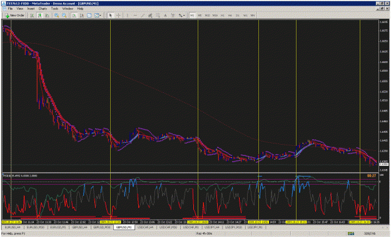
Task: Select the text (A) tool
Action: [x=165, y=16]
